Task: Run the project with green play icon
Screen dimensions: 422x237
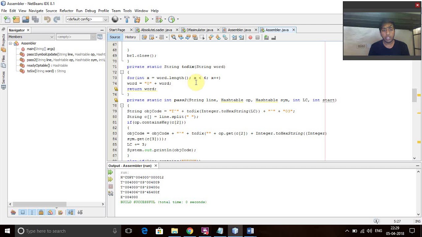Action: click(147, 19)
